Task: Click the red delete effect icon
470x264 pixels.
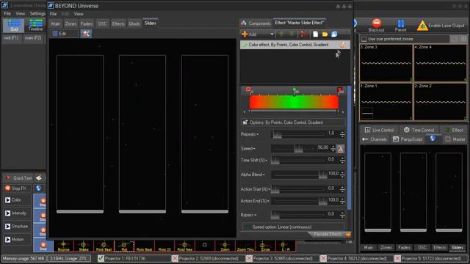Action: [303, 34]
